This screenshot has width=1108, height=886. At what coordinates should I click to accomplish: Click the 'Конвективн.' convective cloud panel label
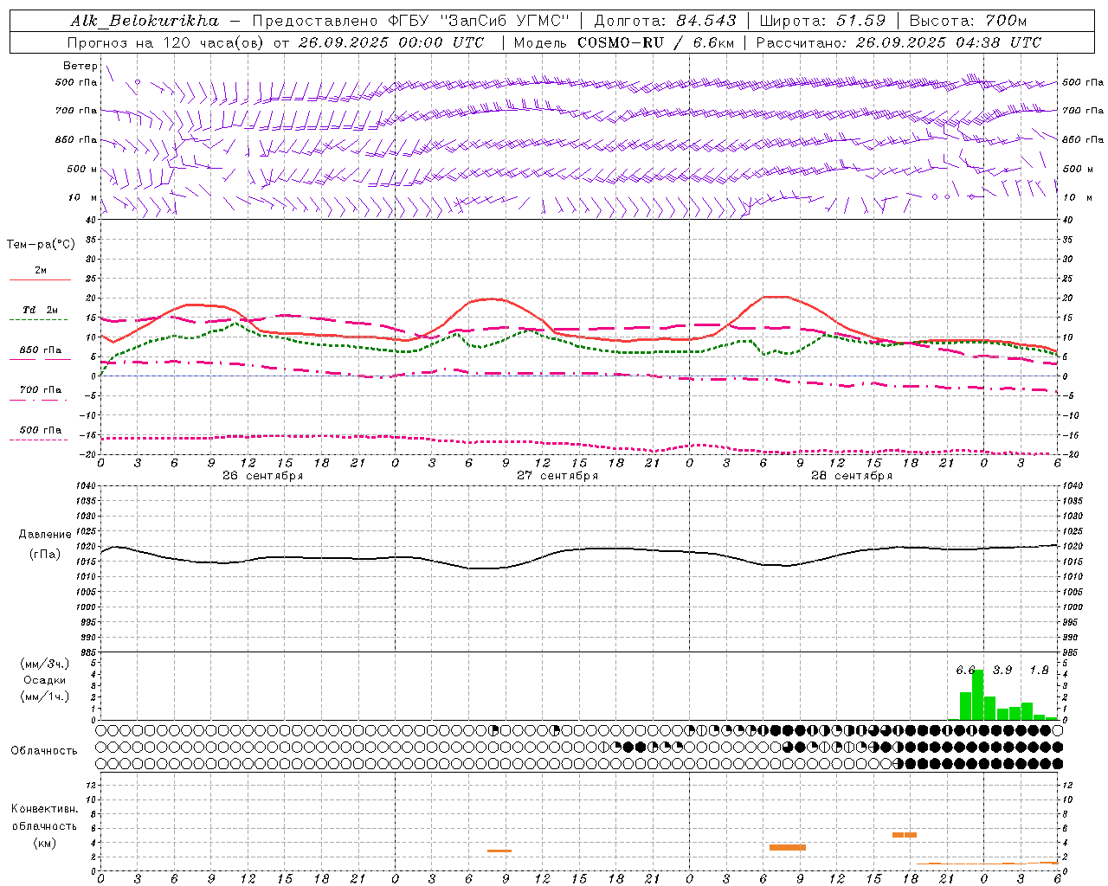point(44,809)
